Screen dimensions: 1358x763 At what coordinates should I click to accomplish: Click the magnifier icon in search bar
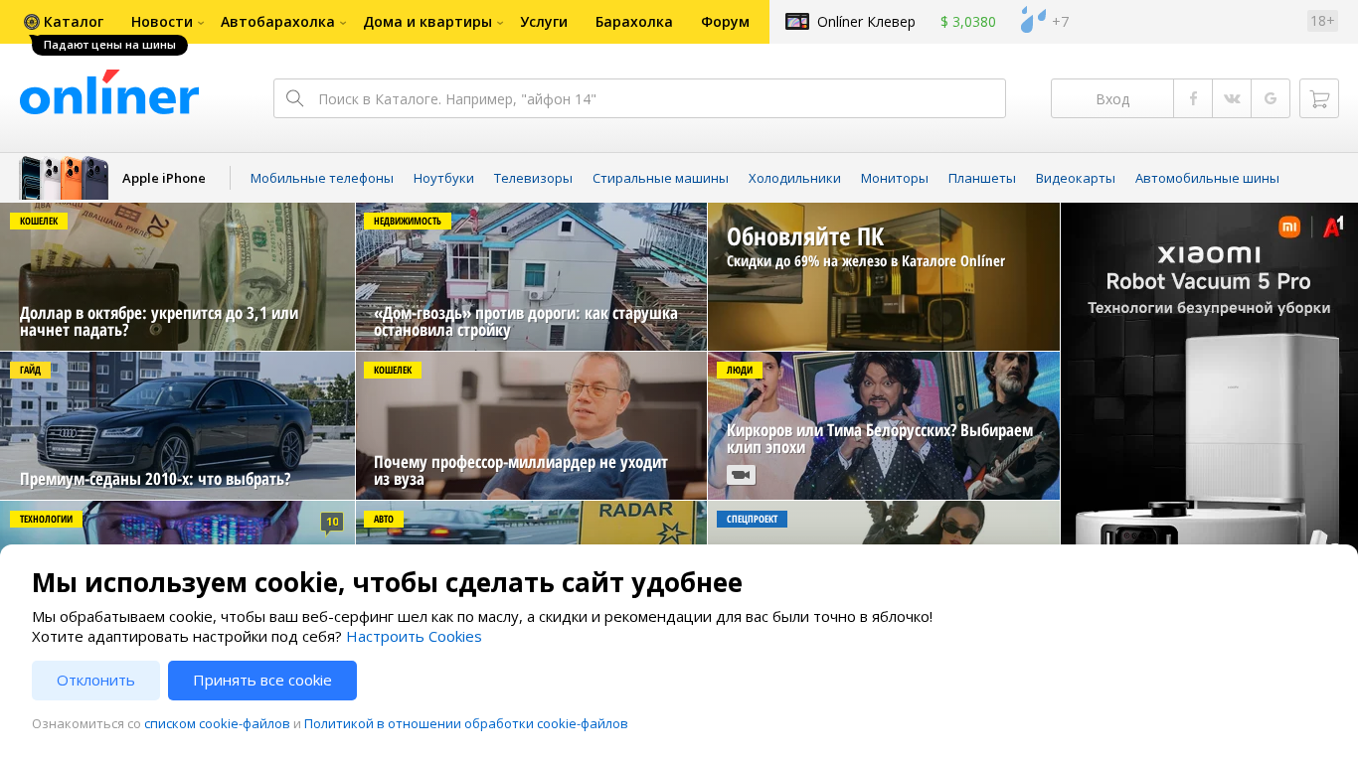[x=294, y=98]
